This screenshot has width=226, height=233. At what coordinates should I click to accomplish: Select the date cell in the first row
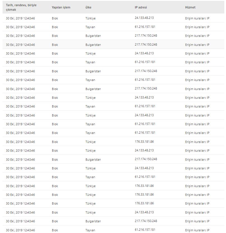20,18
